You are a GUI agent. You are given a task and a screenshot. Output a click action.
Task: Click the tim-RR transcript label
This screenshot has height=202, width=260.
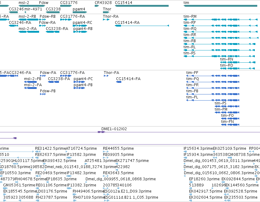(x=190, y=35)
